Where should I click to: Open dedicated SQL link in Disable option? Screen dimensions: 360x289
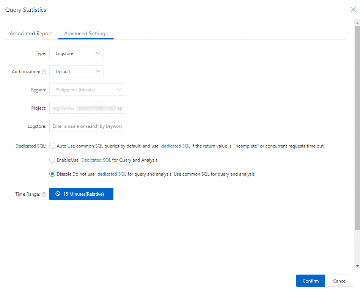point(112,174)
